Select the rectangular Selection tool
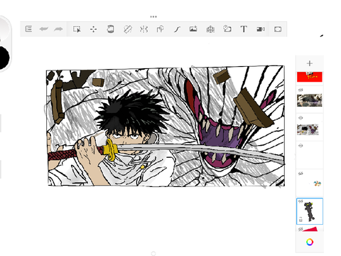 pyautogui.click(x=77, y=29)
